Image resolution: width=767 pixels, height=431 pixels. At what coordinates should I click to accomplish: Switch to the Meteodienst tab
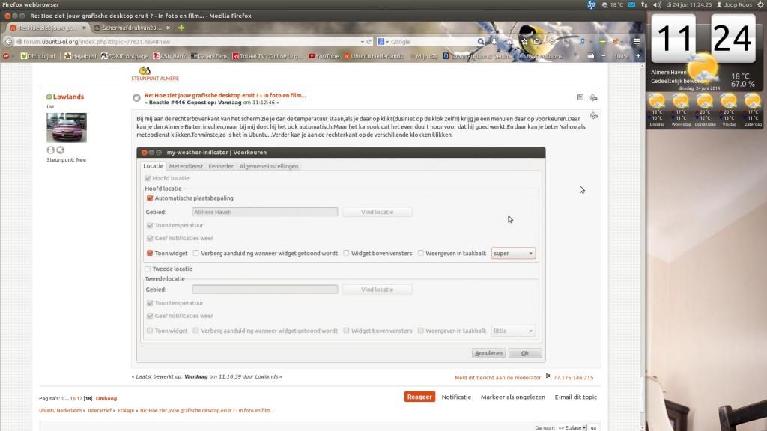pyautogui.click(x=186, y=166)
